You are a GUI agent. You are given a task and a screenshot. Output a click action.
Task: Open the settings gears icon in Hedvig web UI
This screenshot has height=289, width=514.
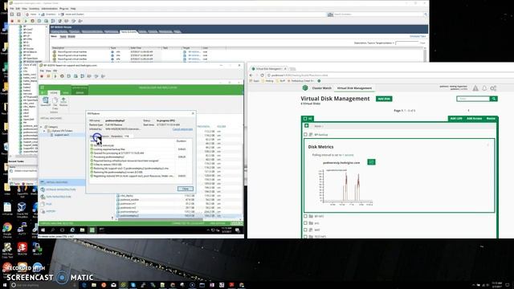coord(493,88)
